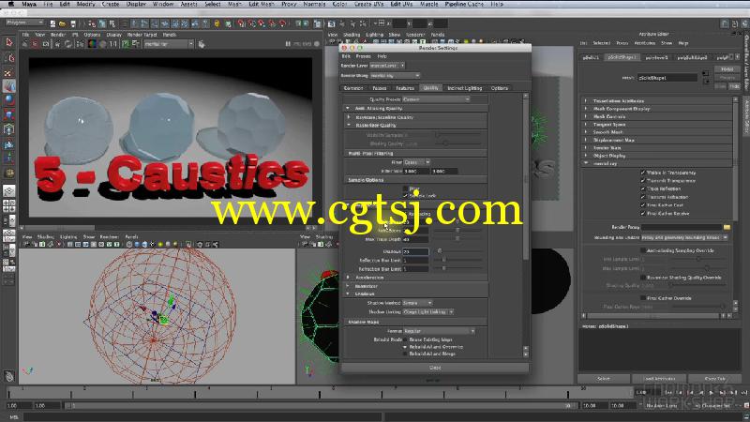Image resolution: width=750 pixels, height=422 pixels.
Task: Toggle Transmit Refraction checkbox
Action: click(643, 197)
